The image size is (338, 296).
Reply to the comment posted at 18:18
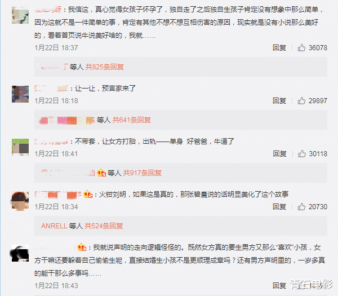[x=279, y=100]
